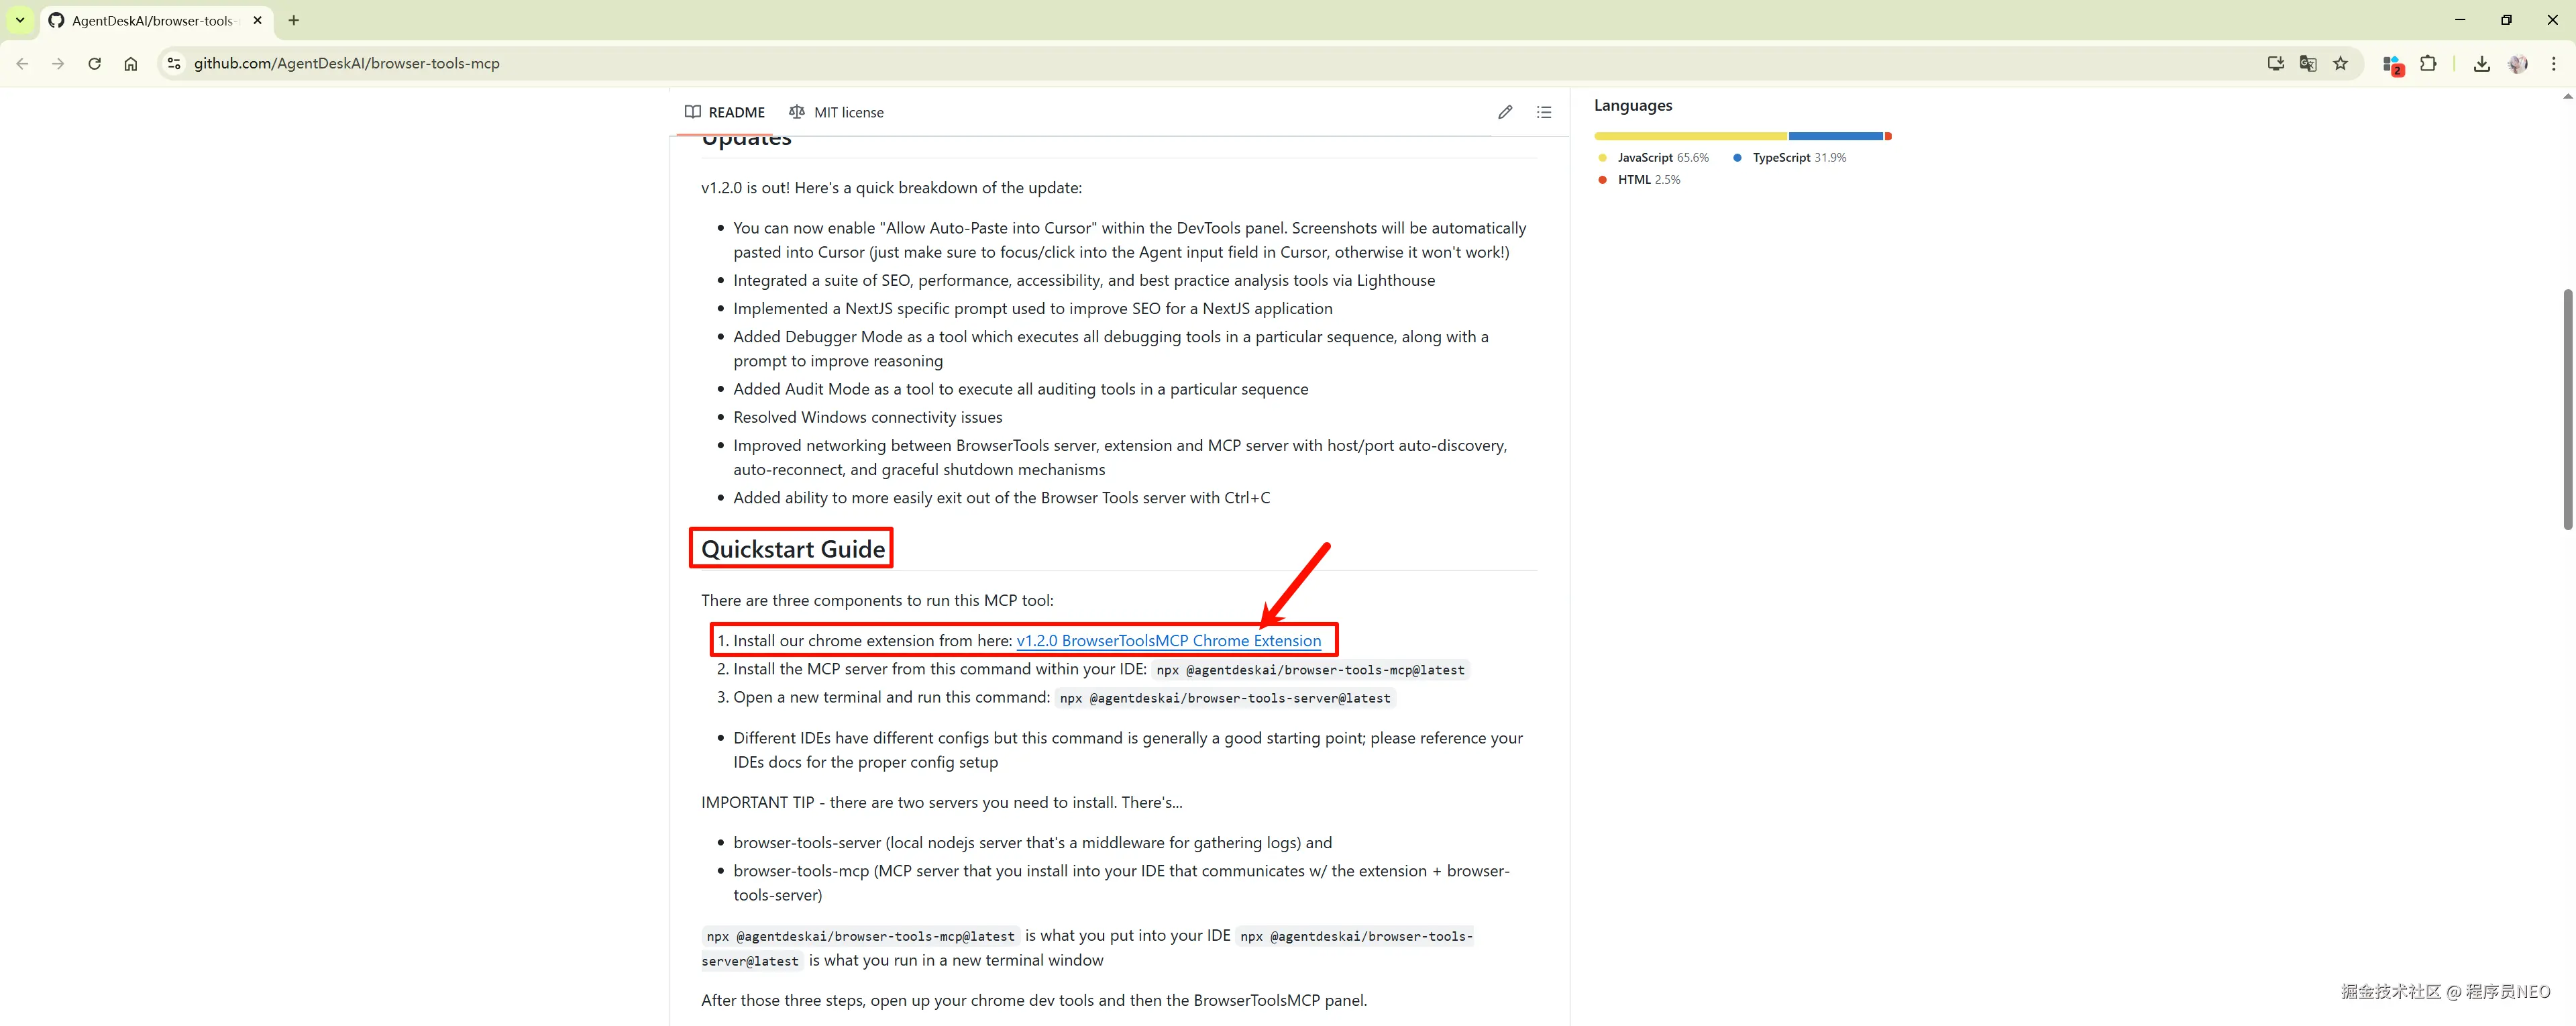Open the Downloads tray icon
Viewport: 2576px width, 1026px height.
point(2481,63)
